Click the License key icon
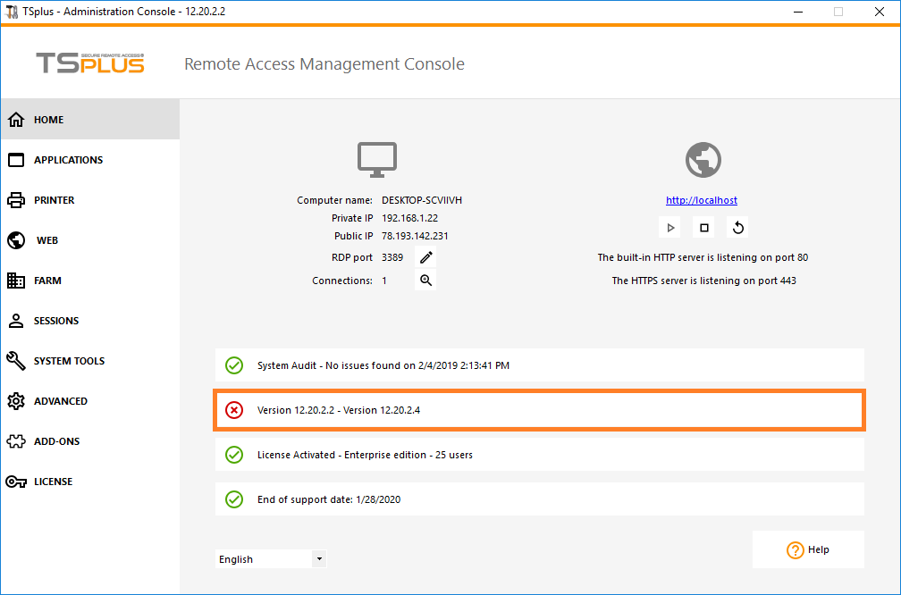The image size is (901, 595). [16, 482]
